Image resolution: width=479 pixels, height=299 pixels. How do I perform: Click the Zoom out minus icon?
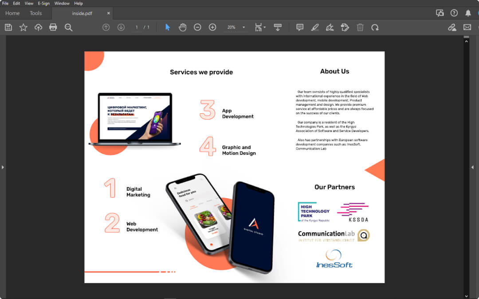click(197, 27)
